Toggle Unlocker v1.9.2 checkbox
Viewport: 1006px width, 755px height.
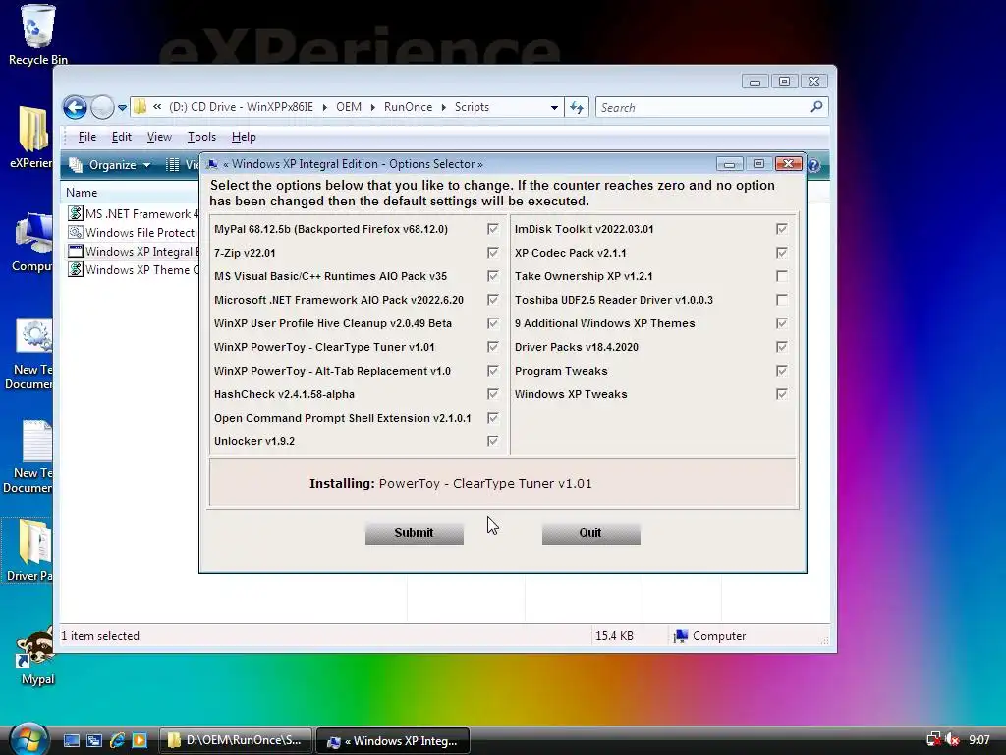pyautogui.click(x=493, y=441)
